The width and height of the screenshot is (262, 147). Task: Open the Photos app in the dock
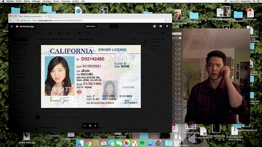(127, 143)
